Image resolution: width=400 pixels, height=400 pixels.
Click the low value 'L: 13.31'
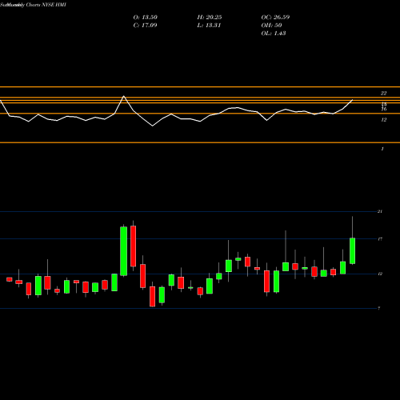click(209, 26)
